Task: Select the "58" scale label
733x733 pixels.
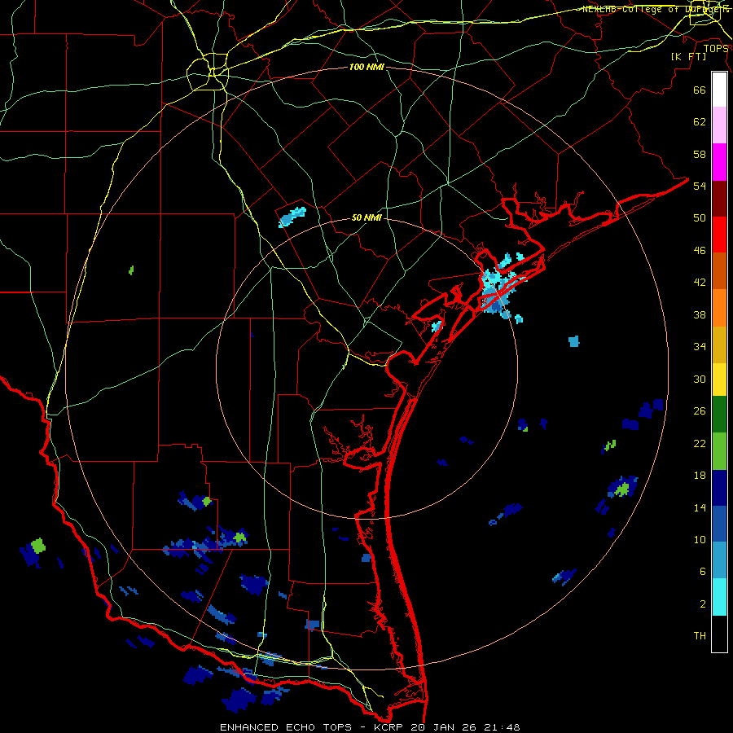Action: [700, 154]
